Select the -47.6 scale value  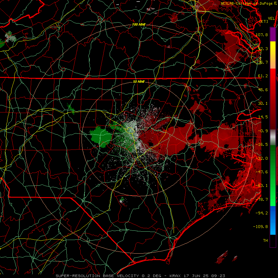tap(262, 172)
